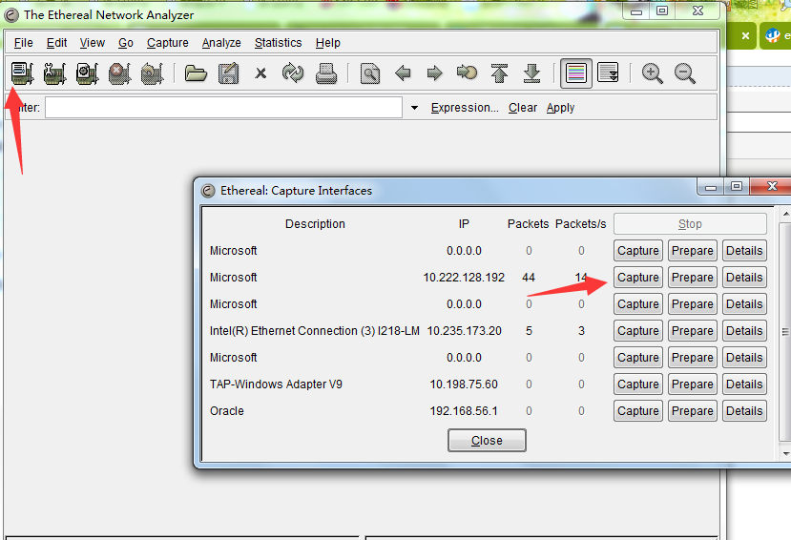The image size is (791, 540).
Task: Zoom in toolbar icon
Action: pyautogui.click(x=652, y=73)
